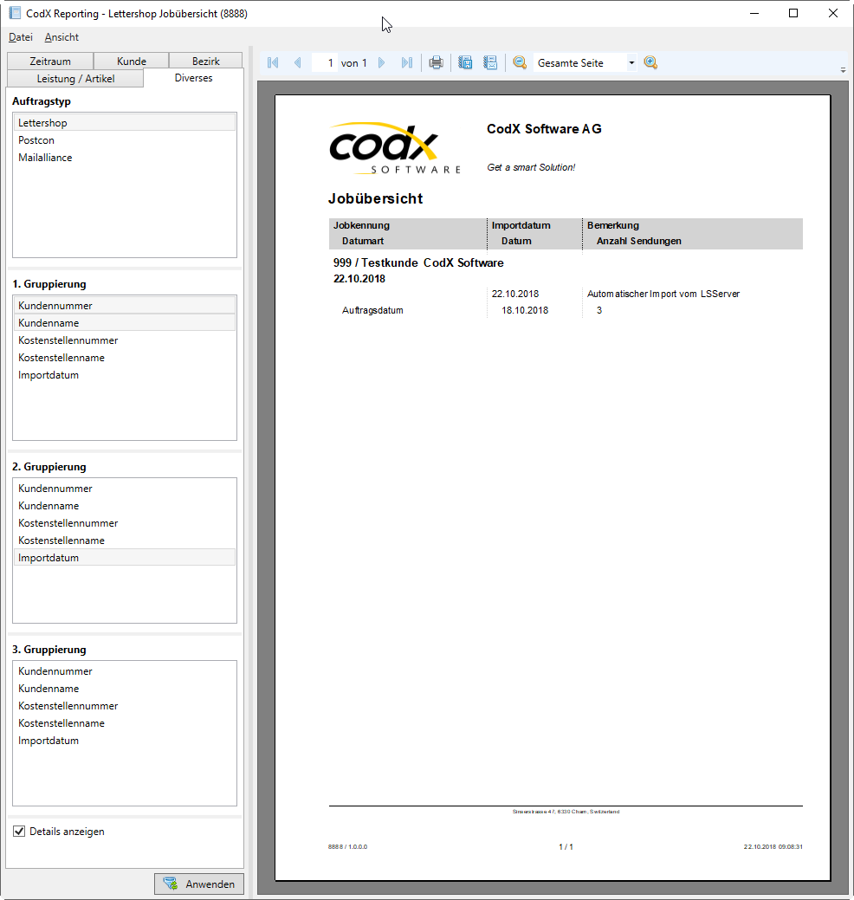
Task: Select Kundennummer in 1. Gruppierung
Action: (x=125, y=306)
